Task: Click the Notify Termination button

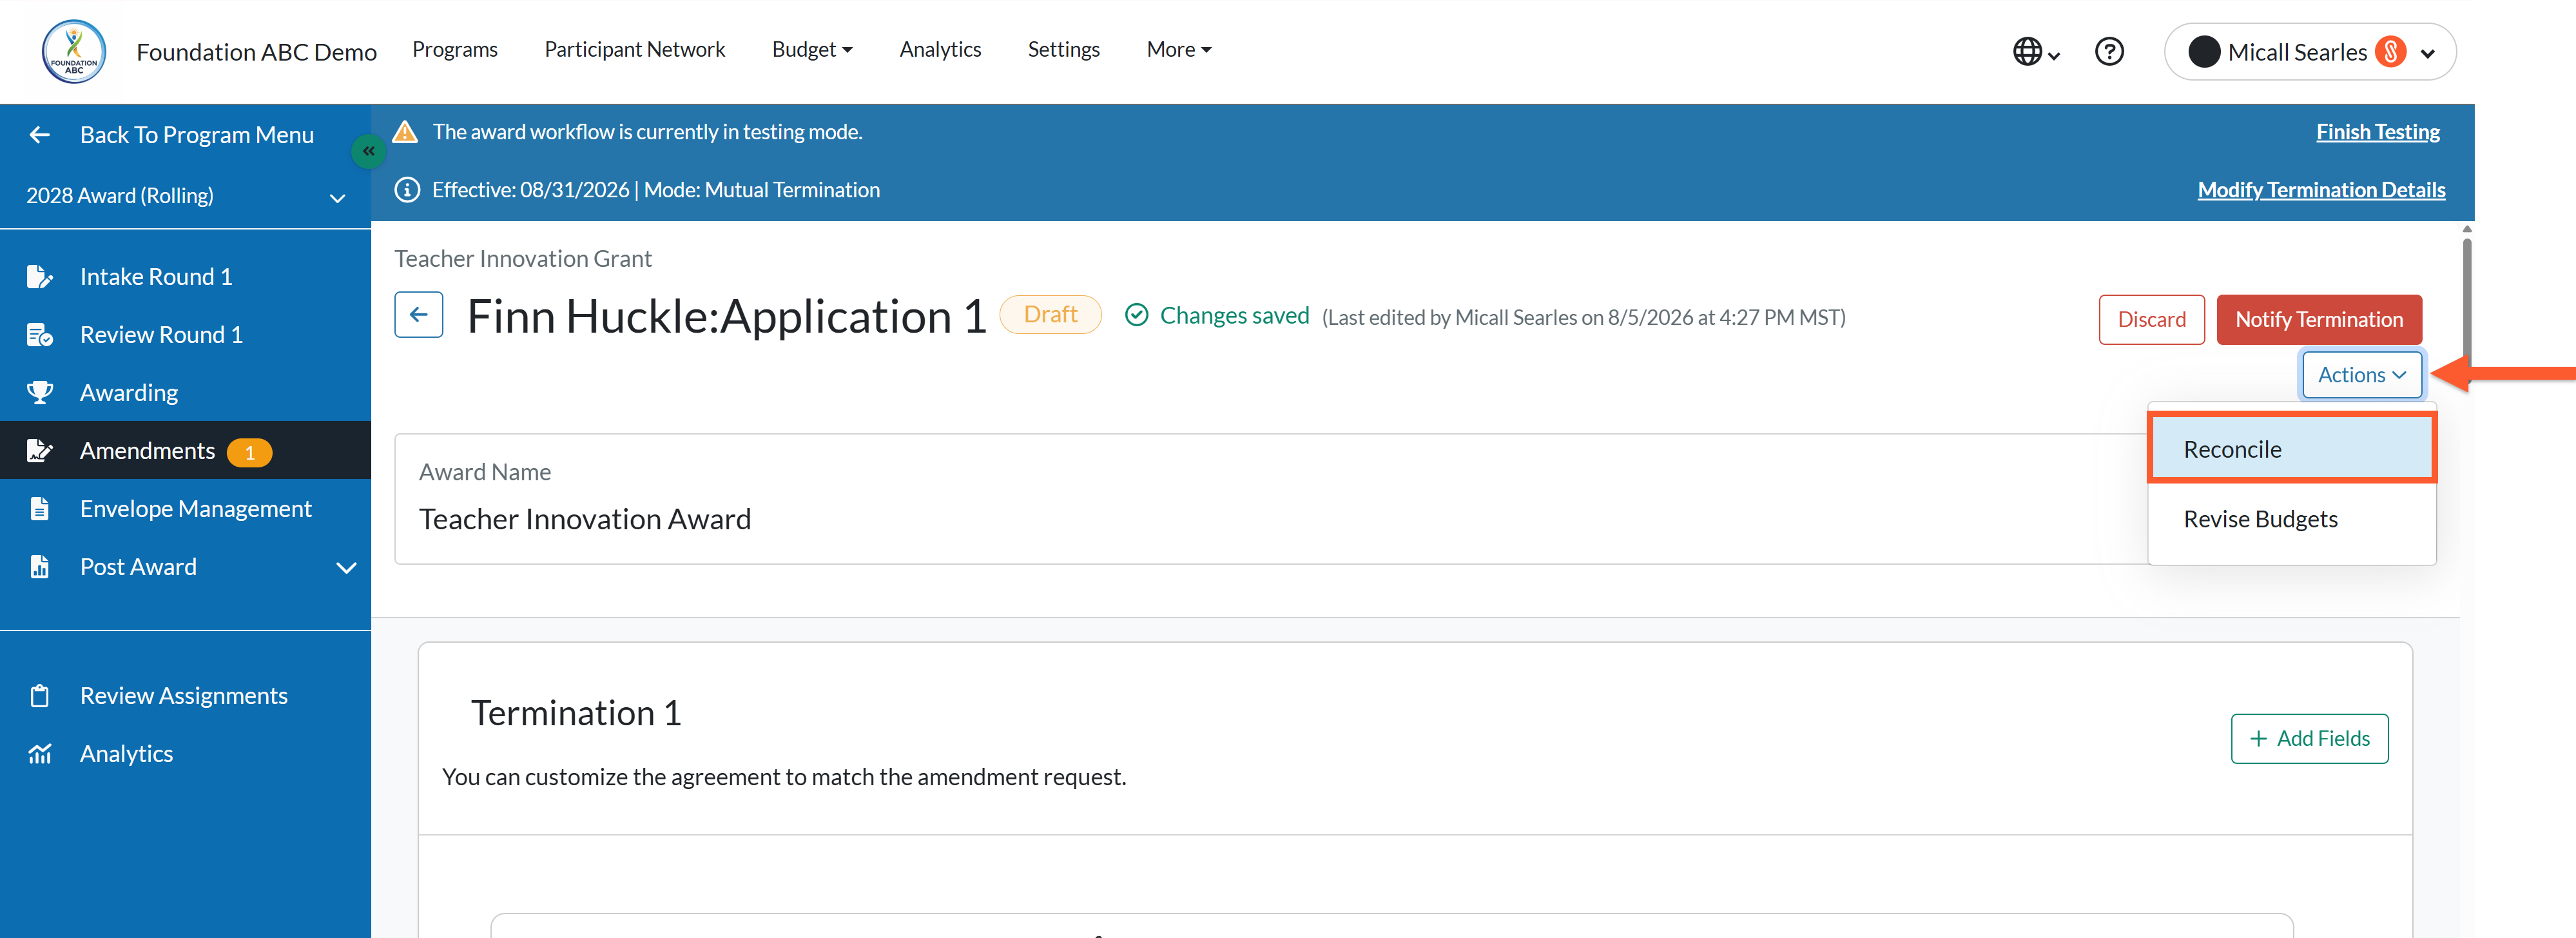Action: point(2318,320)
